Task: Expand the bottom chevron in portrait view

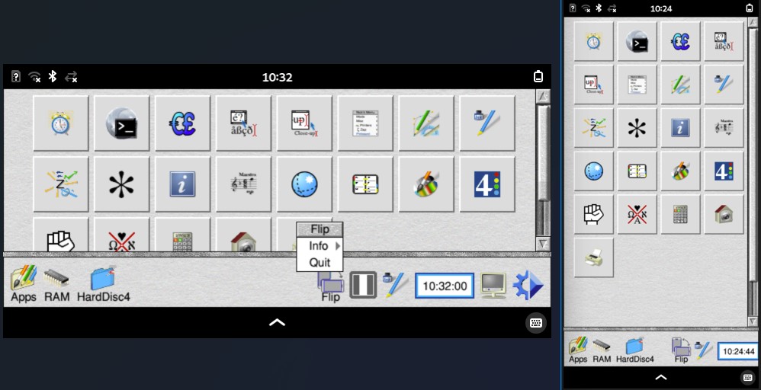Action: (x=661, y=377)
